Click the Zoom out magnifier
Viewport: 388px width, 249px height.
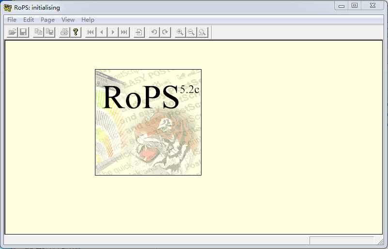pyautogui.click(x=191, y=32)
